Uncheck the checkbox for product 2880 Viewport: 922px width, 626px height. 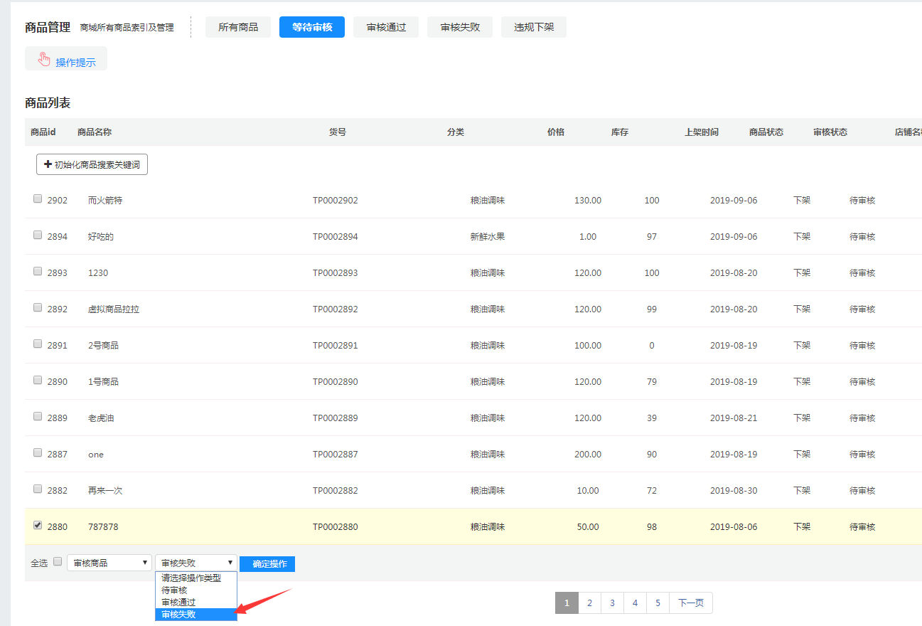coord(38,526)
